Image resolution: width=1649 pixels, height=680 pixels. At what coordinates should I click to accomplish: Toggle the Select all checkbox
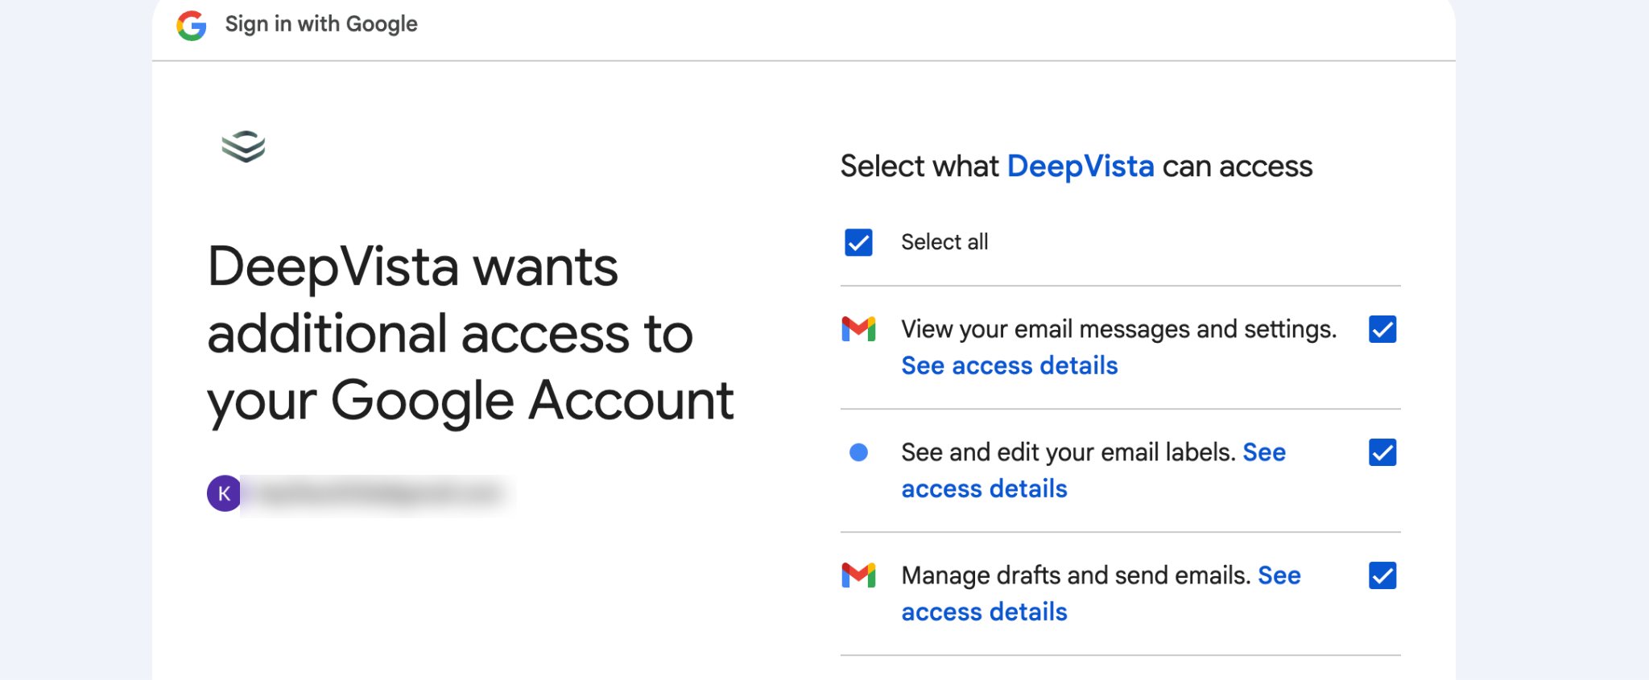(858, 242)
